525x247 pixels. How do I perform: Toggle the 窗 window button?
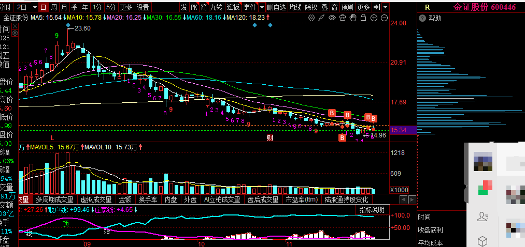coord(334,7)
